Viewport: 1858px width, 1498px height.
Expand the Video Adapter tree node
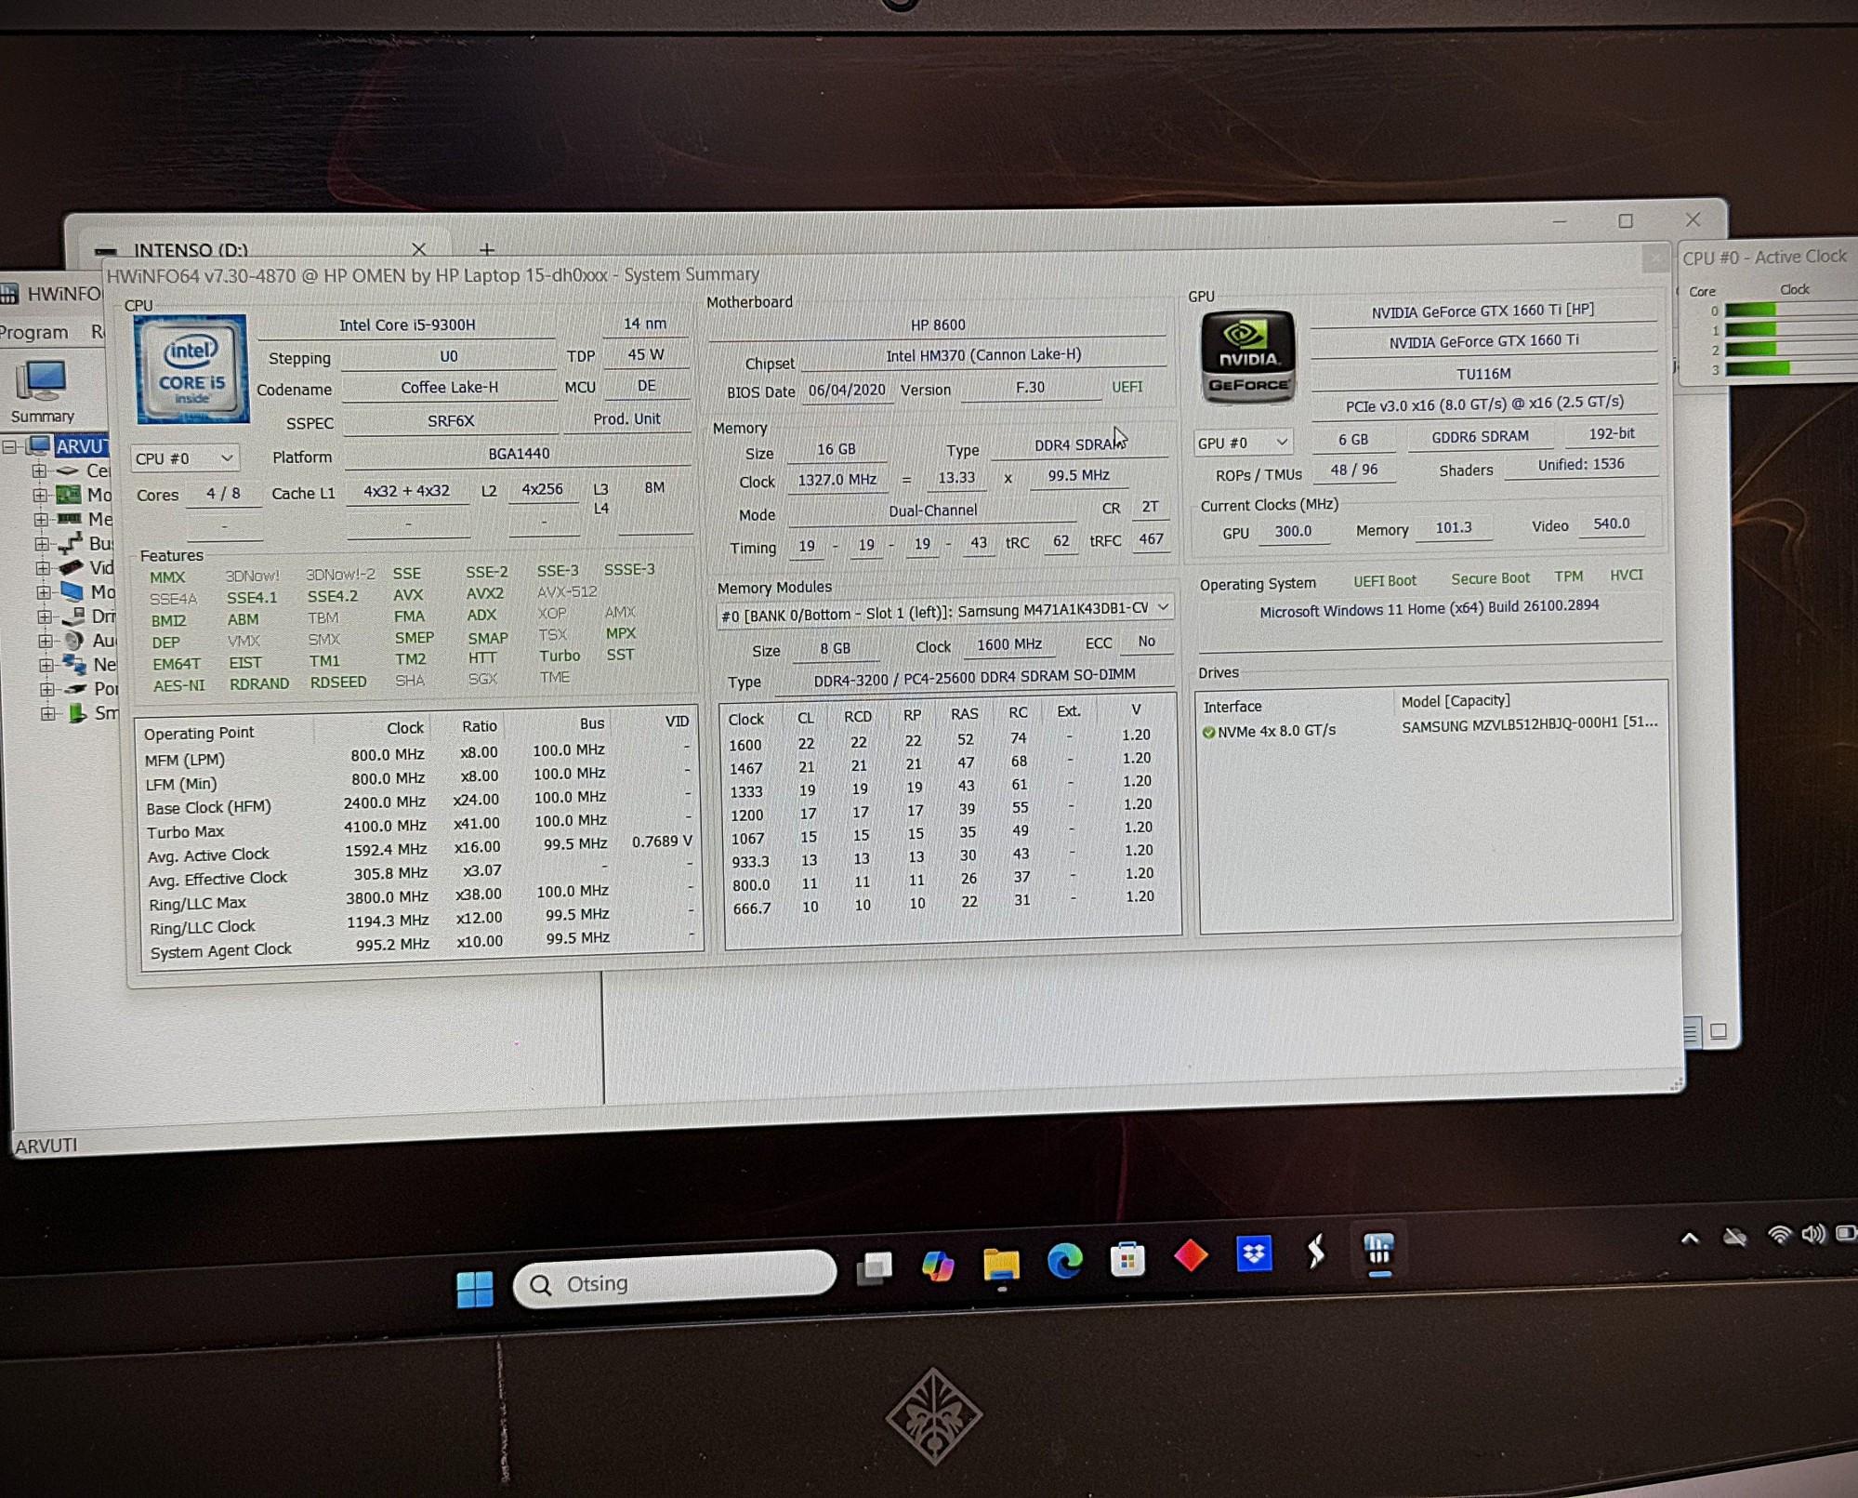pos(43,567)
